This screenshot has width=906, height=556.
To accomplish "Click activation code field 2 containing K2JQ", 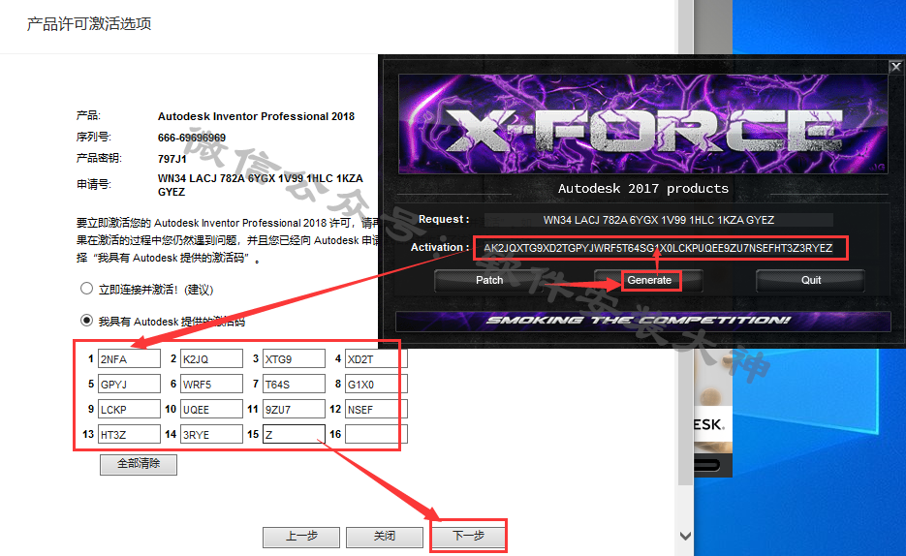I will point(211,358).
